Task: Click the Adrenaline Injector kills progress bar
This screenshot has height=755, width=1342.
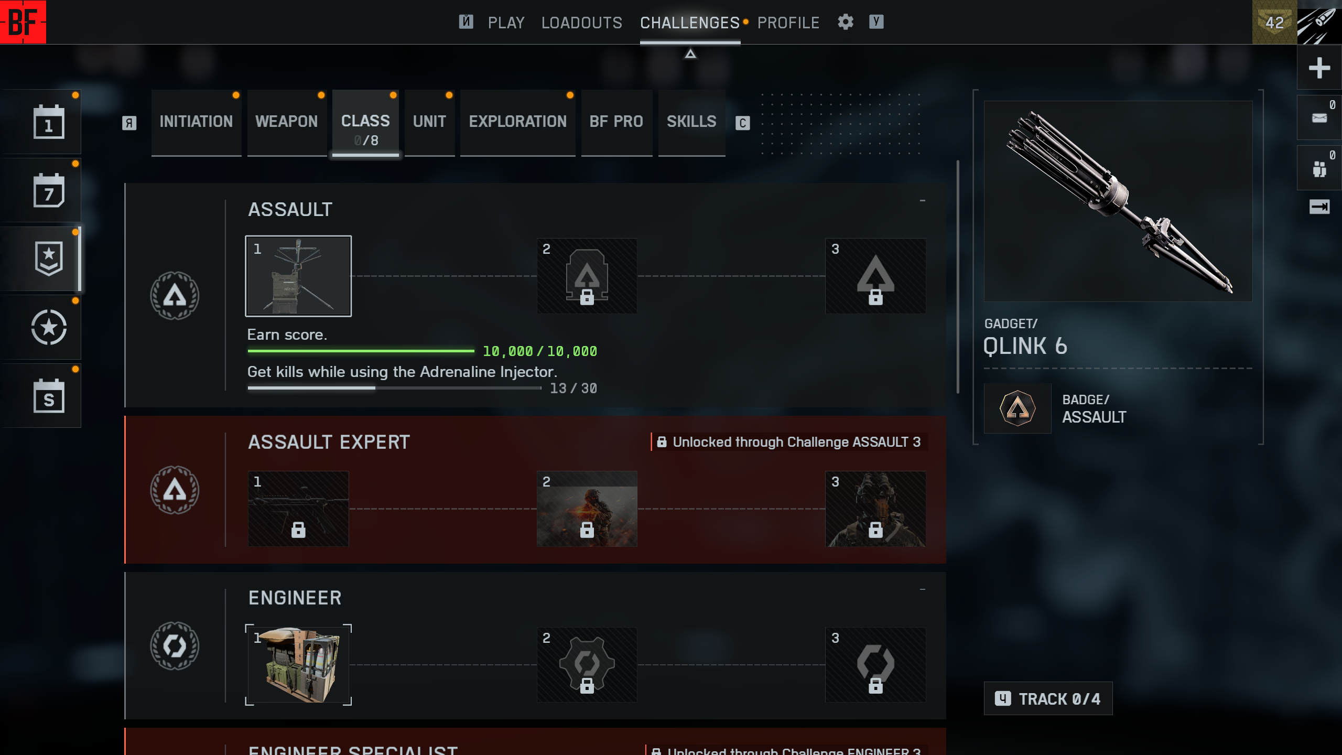Action: [x=394, y=388]
